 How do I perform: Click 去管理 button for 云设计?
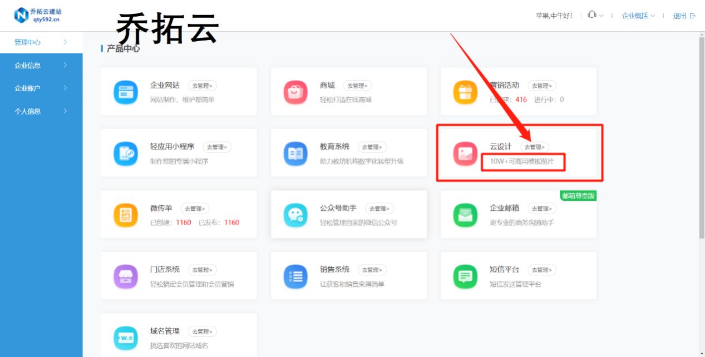point(535,147)
